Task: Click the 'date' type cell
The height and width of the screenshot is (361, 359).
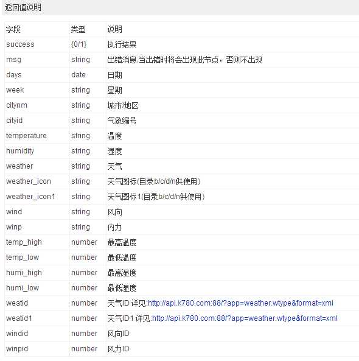Action: (x=78, y=75)
